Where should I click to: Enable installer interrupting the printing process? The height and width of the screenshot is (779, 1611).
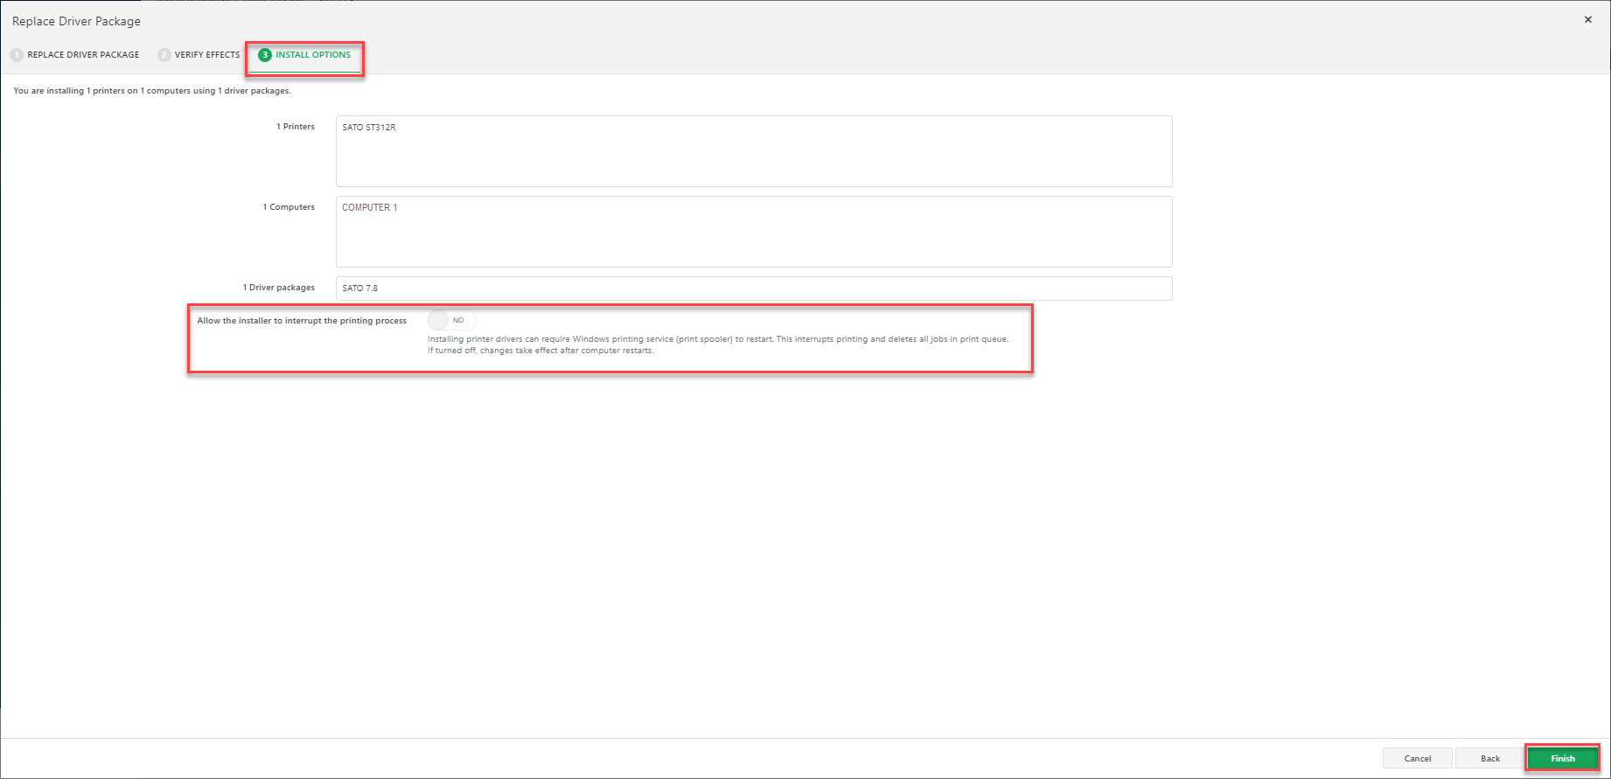pos(451,321)
